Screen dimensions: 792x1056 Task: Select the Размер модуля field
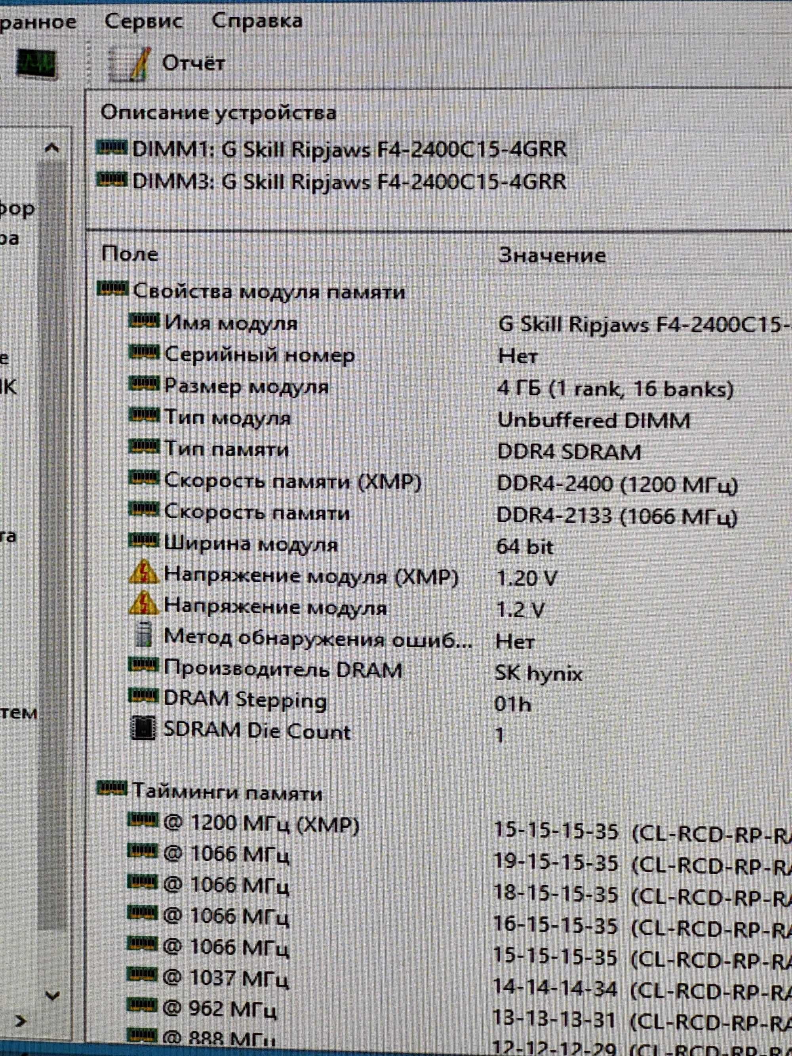246,386
